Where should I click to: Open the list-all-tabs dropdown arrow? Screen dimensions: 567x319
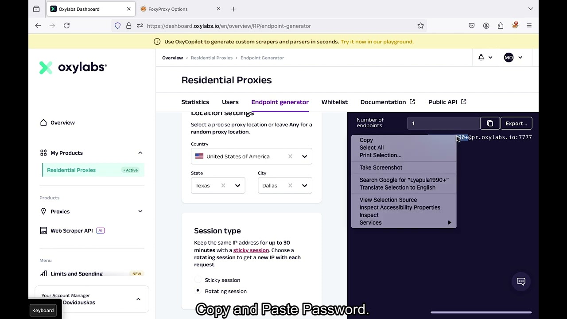(x=531, y=9)
